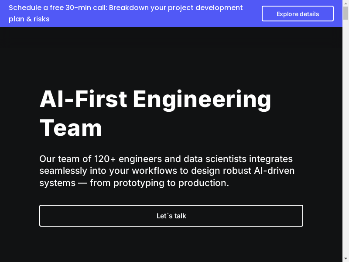Click the word "Engineering" in the headline
The height and width of the screenshot is (262, 349).
(x=202, y=100)
